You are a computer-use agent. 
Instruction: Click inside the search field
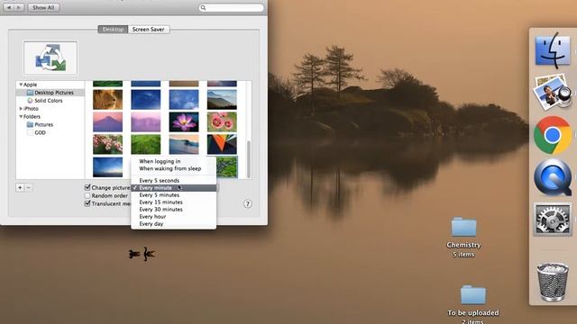(232, 7)
